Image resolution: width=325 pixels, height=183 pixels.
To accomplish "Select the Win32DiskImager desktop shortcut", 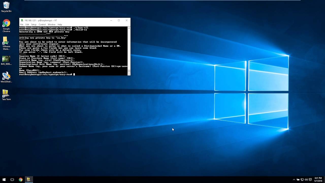I will (x=6, y=78).
